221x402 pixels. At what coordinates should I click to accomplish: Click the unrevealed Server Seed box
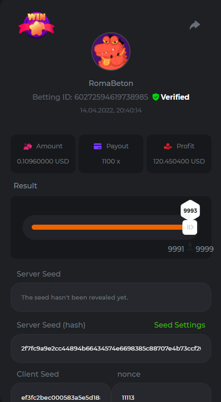[x=111, y=297]
